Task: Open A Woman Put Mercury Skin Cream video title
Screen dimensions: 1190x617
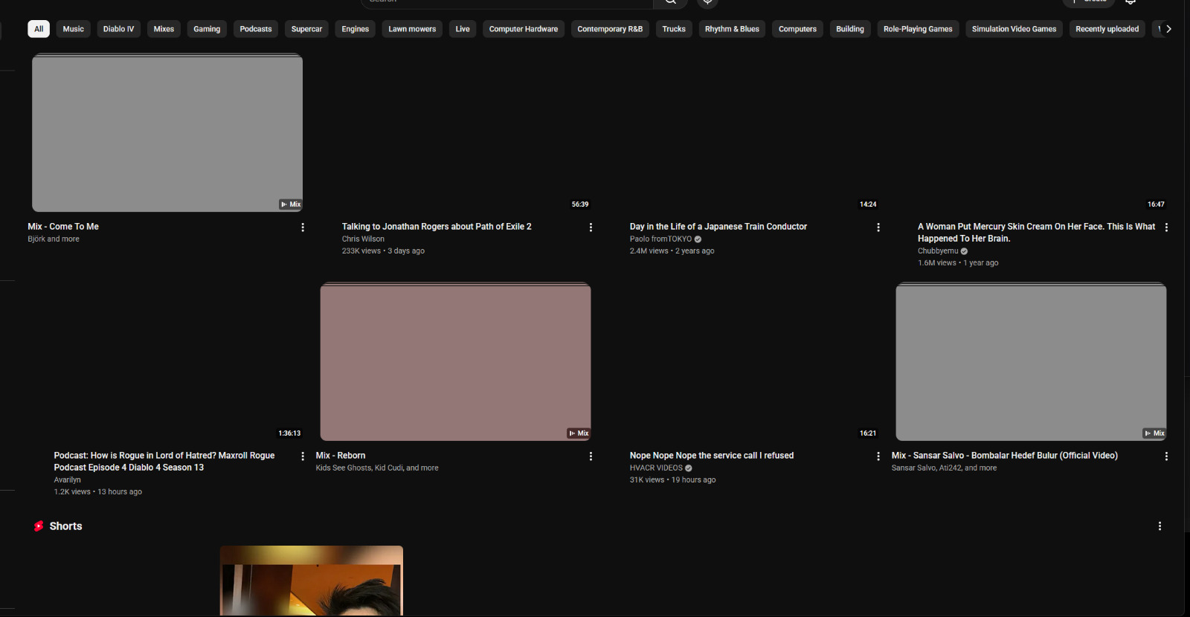Action: point(1036,233)
